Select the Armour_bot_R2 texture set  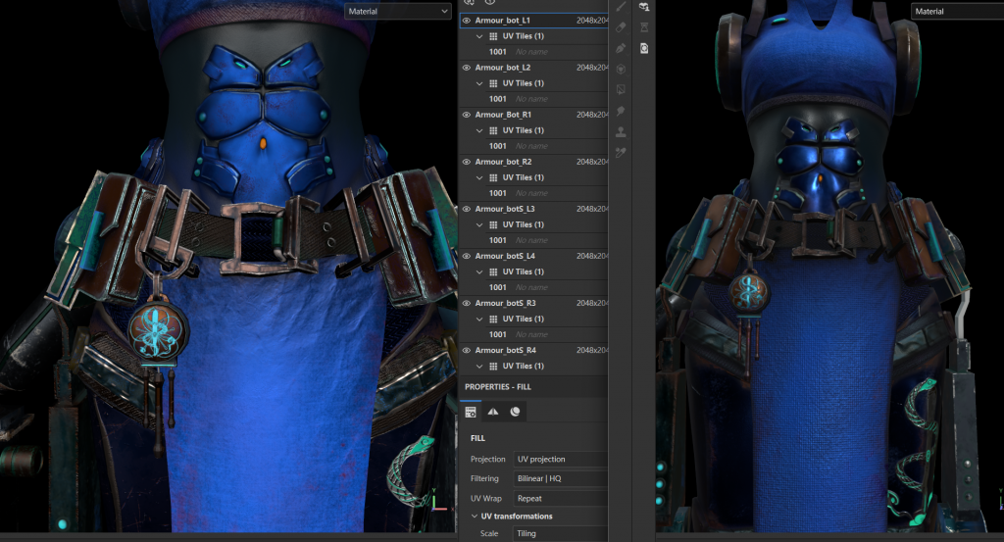tap(503, 162)
